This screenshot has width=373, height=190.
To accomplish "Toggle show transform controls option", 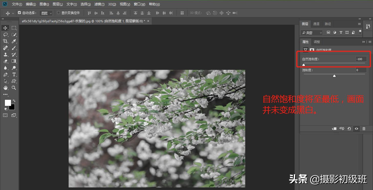I will tap(58, 13).
